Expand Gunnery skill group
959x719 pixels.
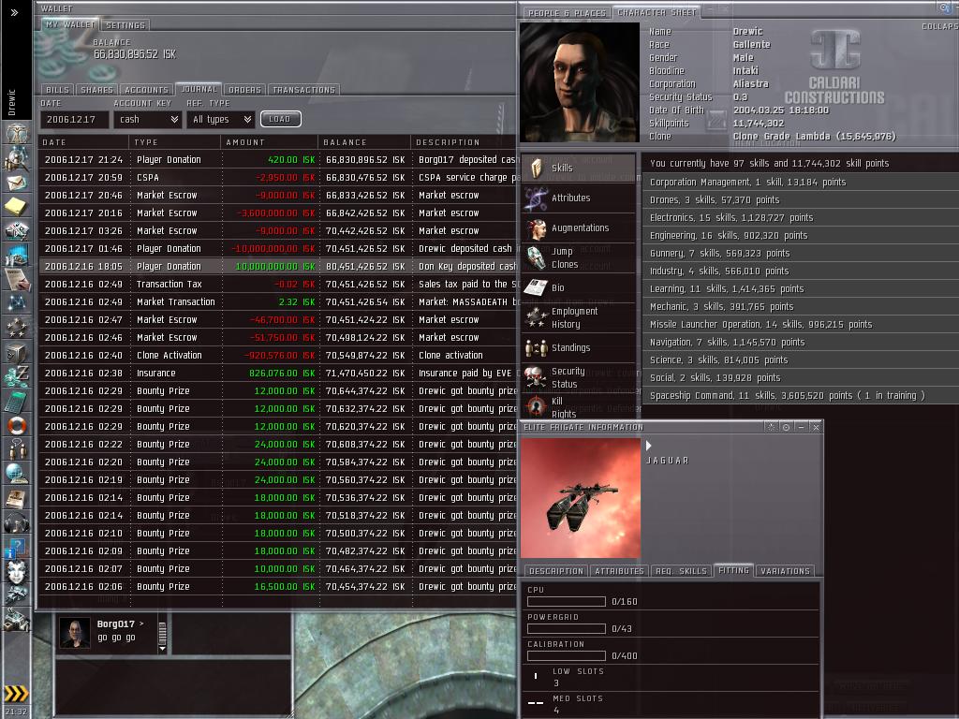(x=801, y=253)
